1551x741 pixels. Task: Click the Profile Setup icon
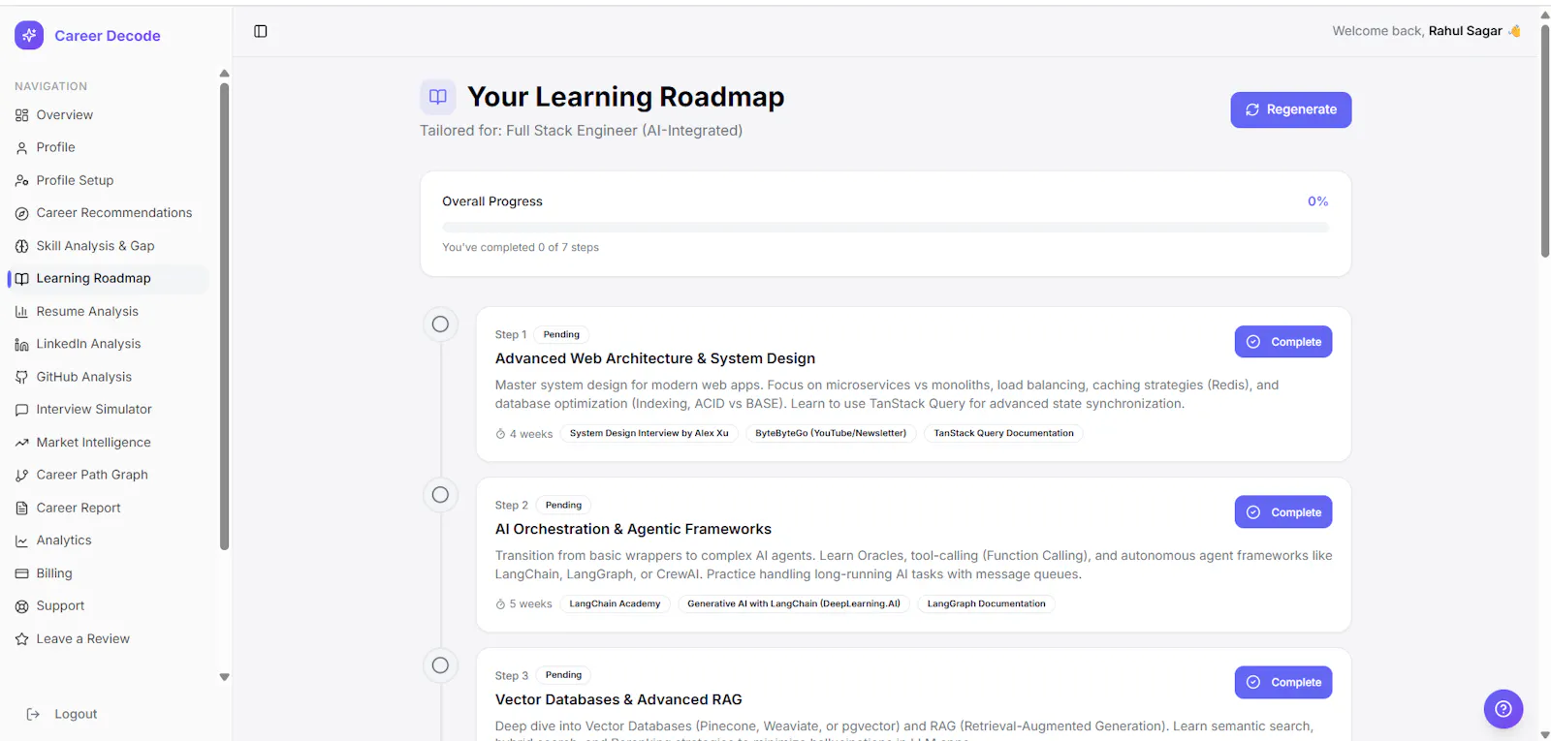pos(21,181)
